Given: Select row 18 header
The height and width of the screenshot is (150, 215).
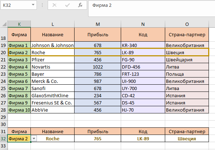Looking at the screenshot, I should pos(4,34).
